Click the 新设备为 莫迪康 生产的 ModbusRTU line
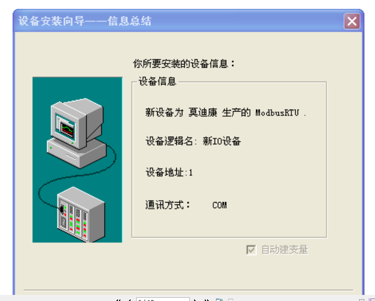This screenshot has height=301, width=375. [226, 112]
